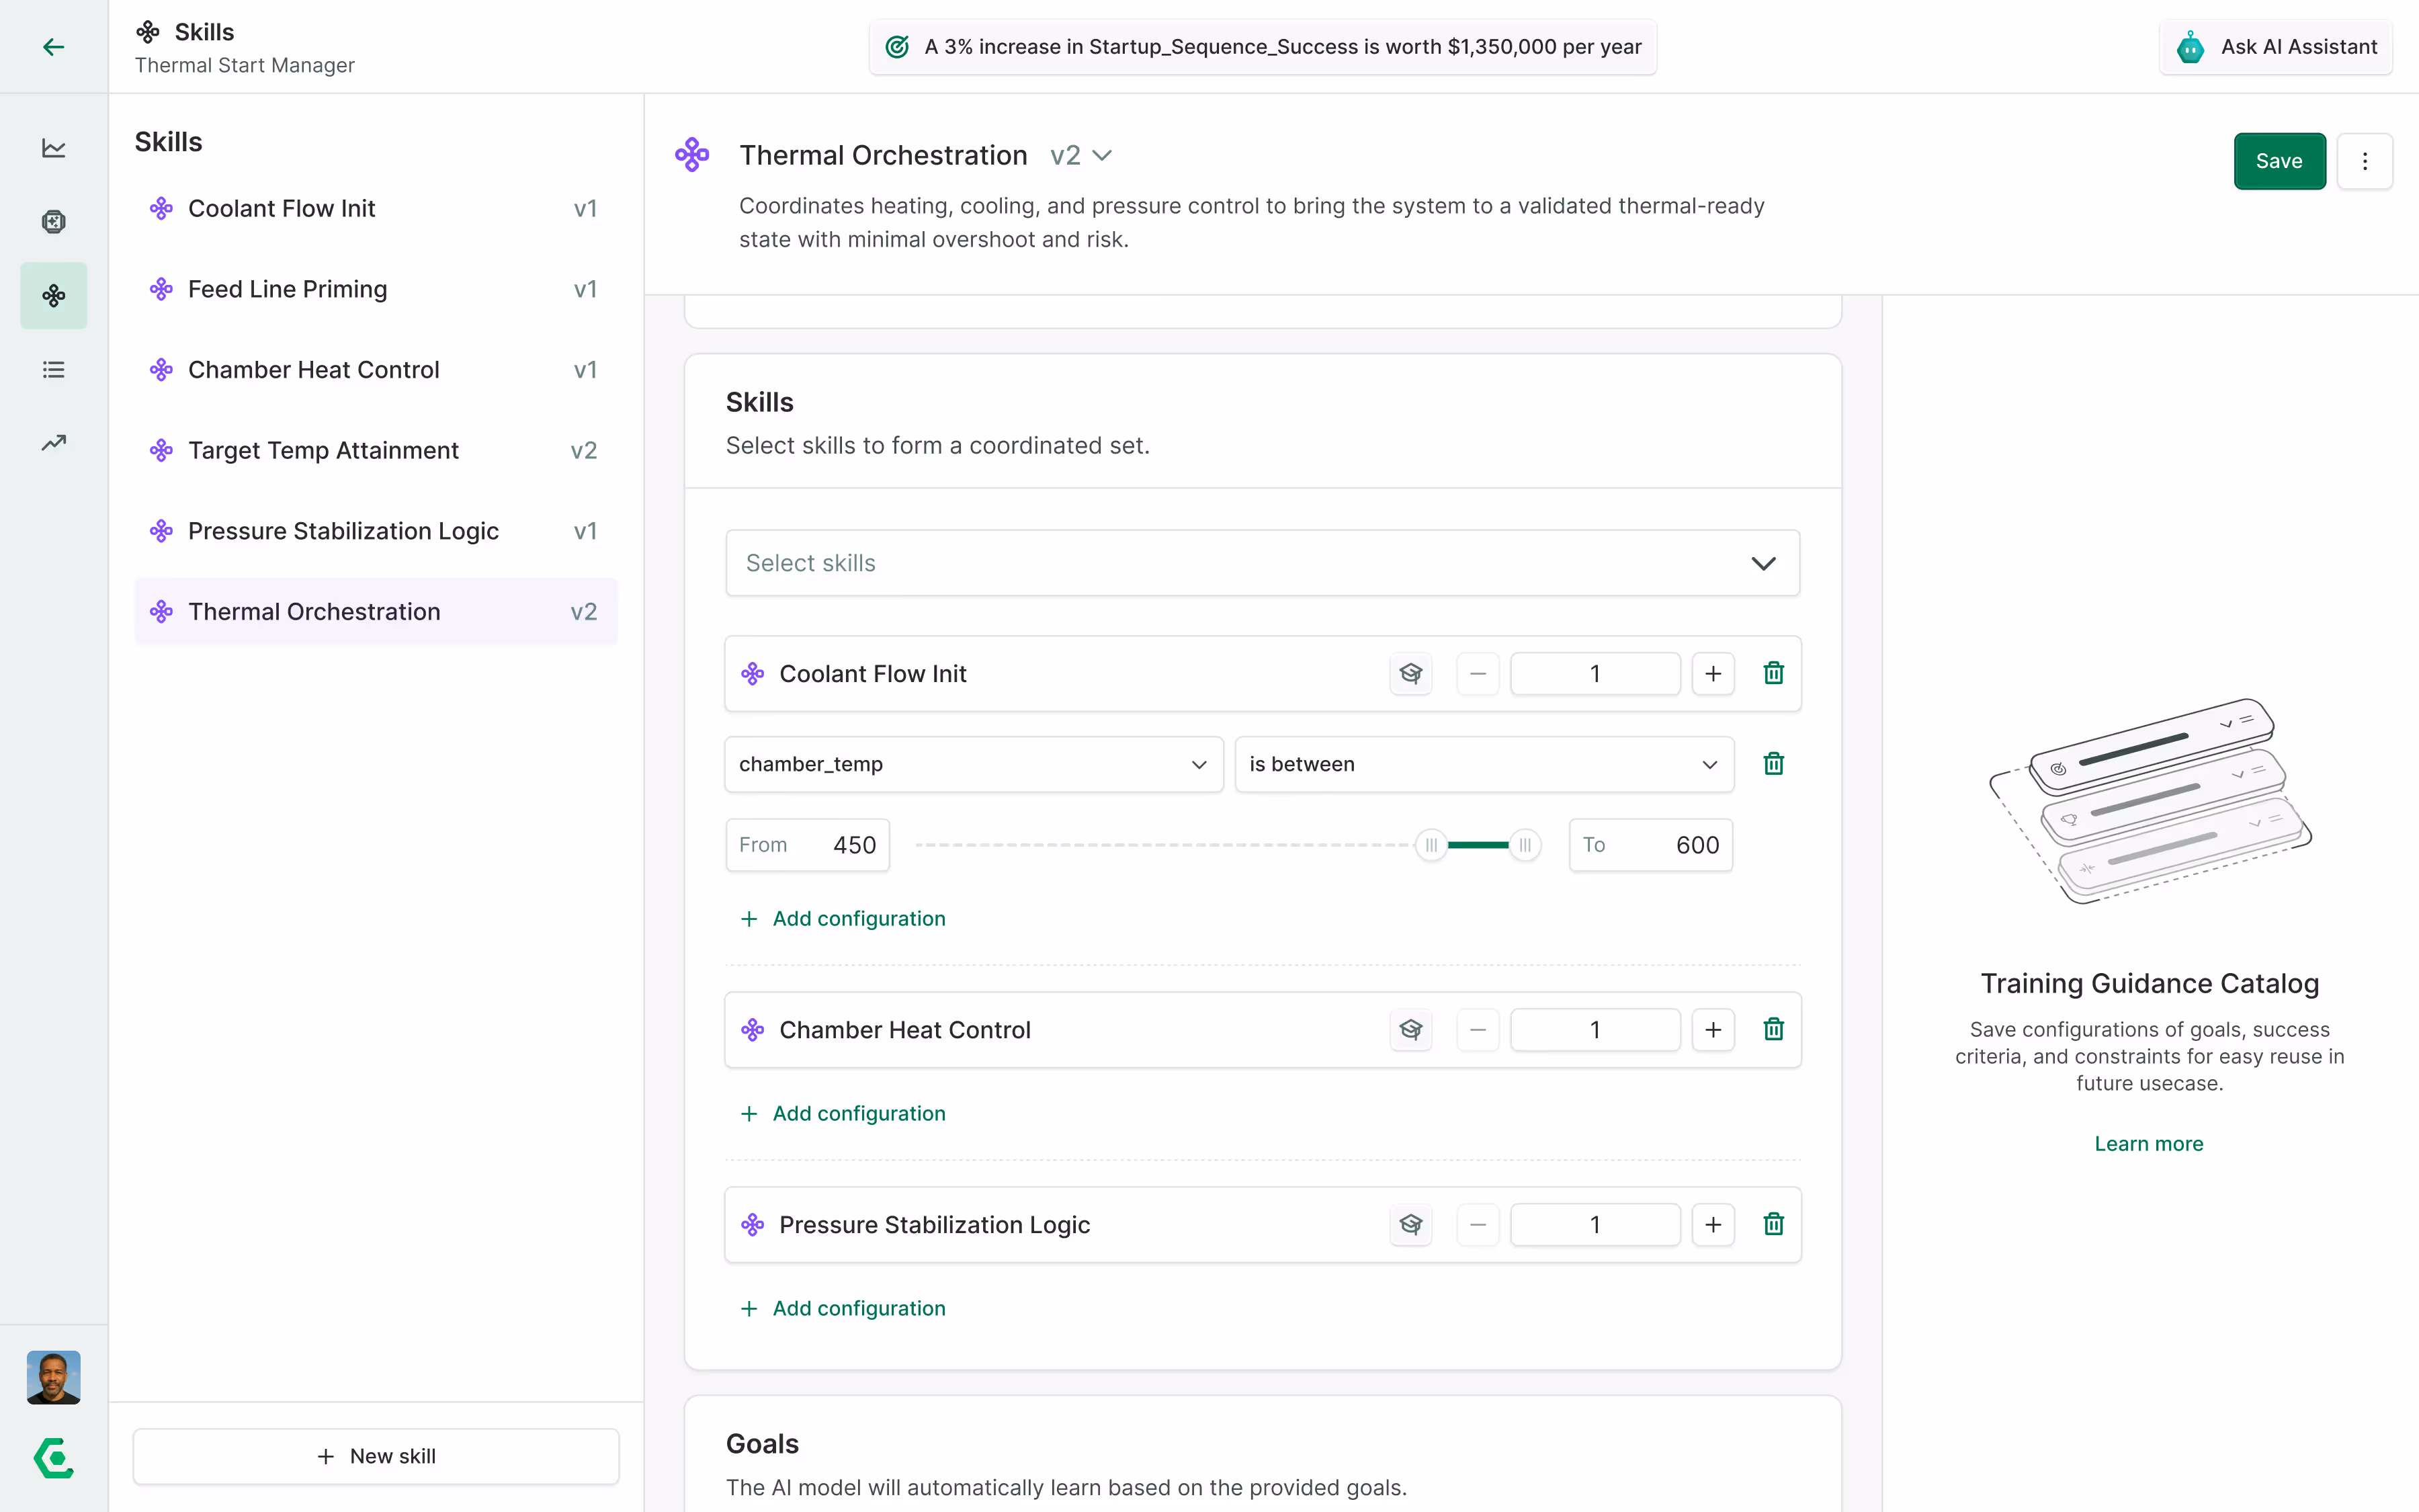
Task: Open the is between operator dropdown
Action: pyautogui.click(x=1484, y=764)
